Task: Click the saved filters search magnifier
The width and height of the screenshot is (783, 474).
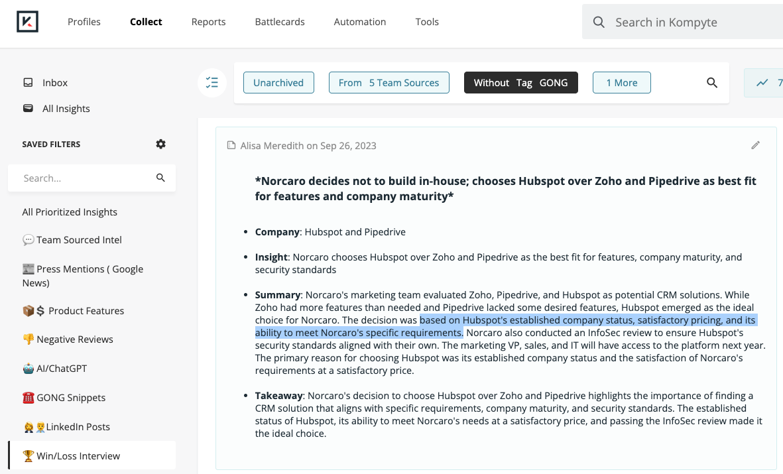Action: pyautogui.click(x=160, y=178)
